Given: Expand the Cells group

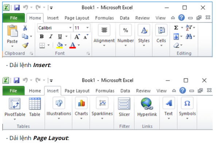Looking at the screenshot, I should pyautogui.click(x=161, y=35).
